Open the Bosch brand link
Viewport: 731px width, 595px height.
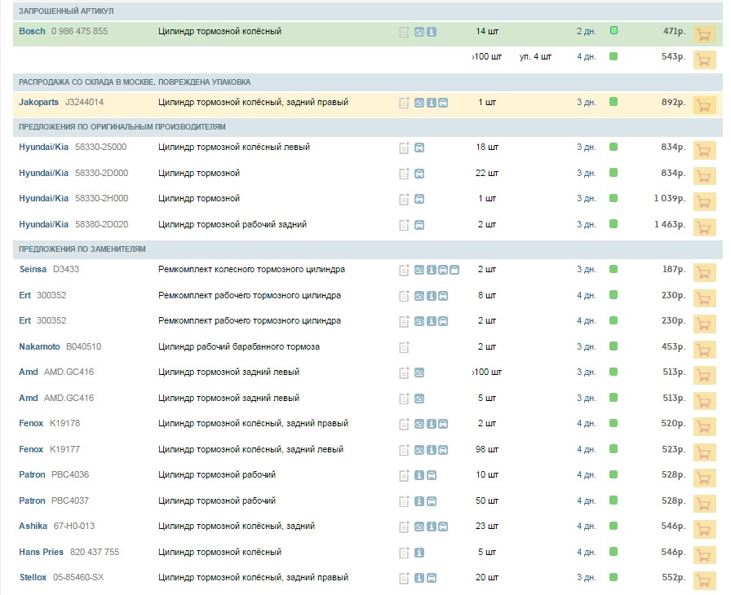pos(32,31)
